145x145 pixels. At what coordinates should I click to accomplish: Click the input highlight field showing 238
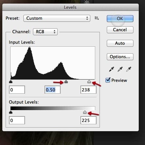88,90
